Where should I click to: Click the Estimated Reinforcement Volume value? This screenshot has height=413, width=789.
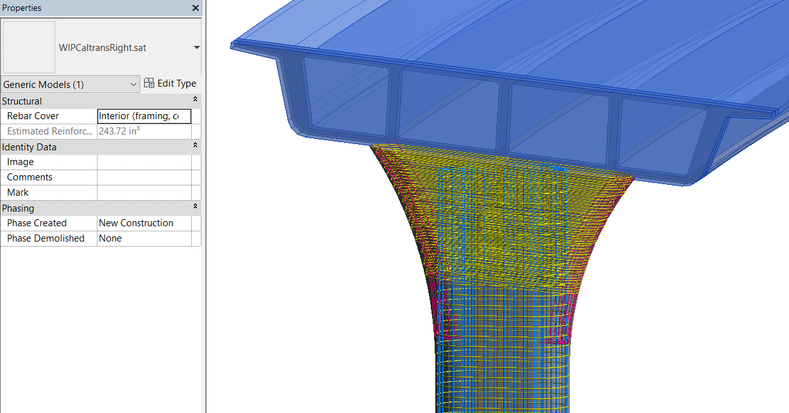(147, 131)
